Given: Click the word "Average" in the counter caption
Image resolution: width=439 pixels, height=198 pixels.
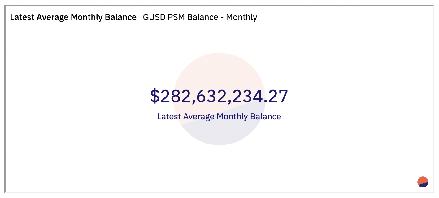Looking at the screenshot, I should (199, 117).
